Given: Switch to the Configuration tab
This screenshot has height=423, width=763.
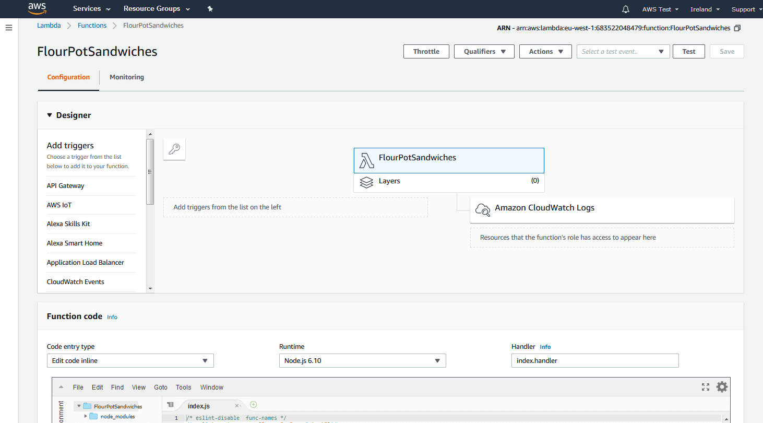Looking at the screenshot, I should click(68, 77).
